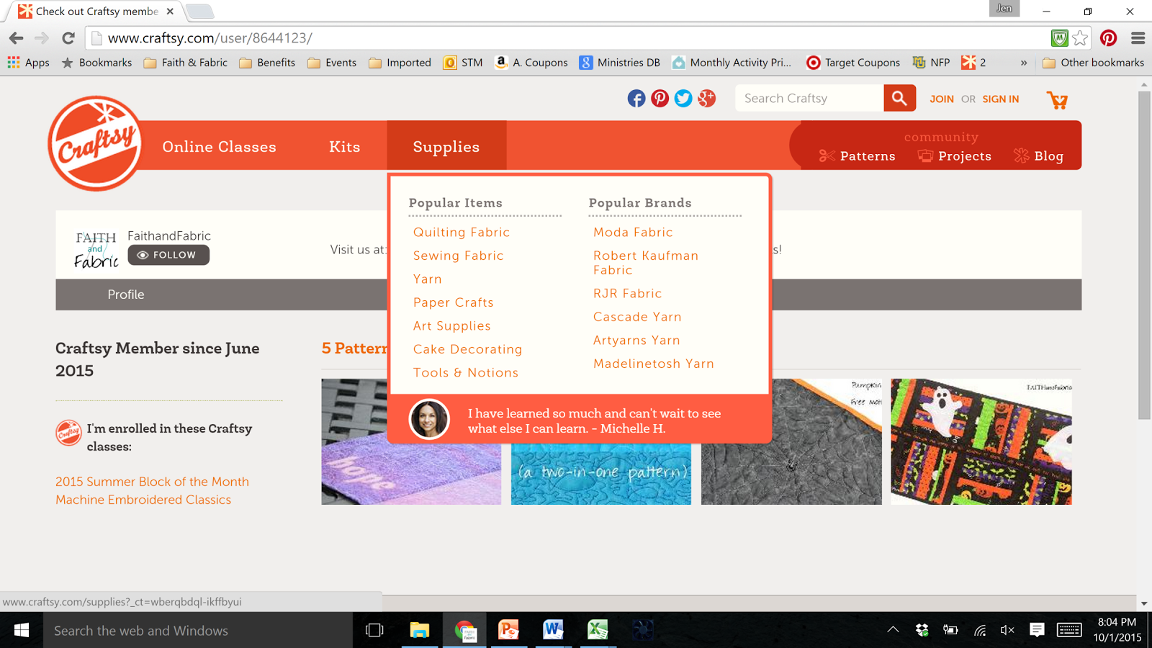Click the Windows taskbar search box
This screenshot has width=1152, height=648.
click(198, 630)
